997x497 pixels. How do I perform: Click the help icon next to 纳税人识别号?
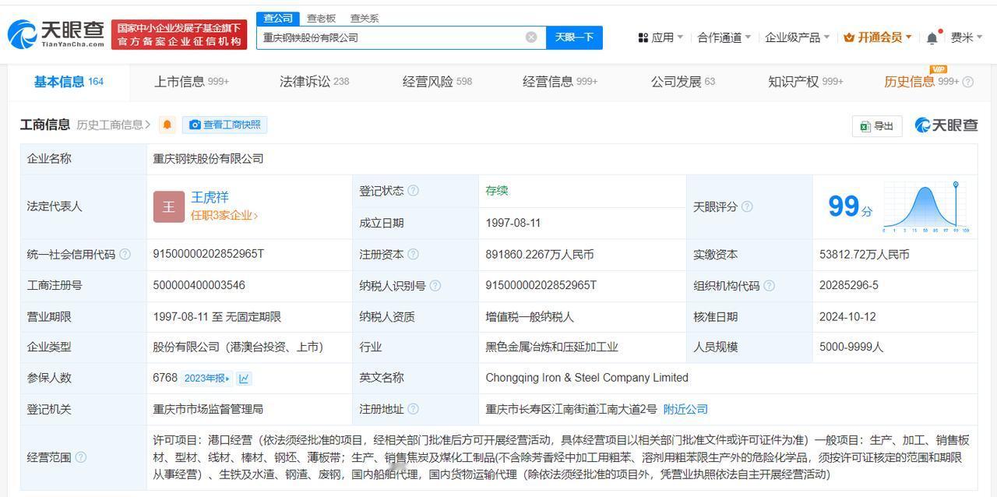tap(435, 286)
